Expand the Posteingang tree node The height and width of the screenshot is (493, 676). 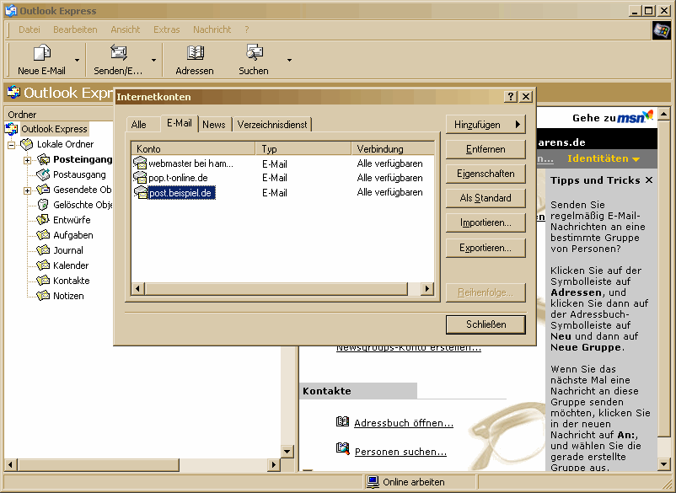pos(27,160)
